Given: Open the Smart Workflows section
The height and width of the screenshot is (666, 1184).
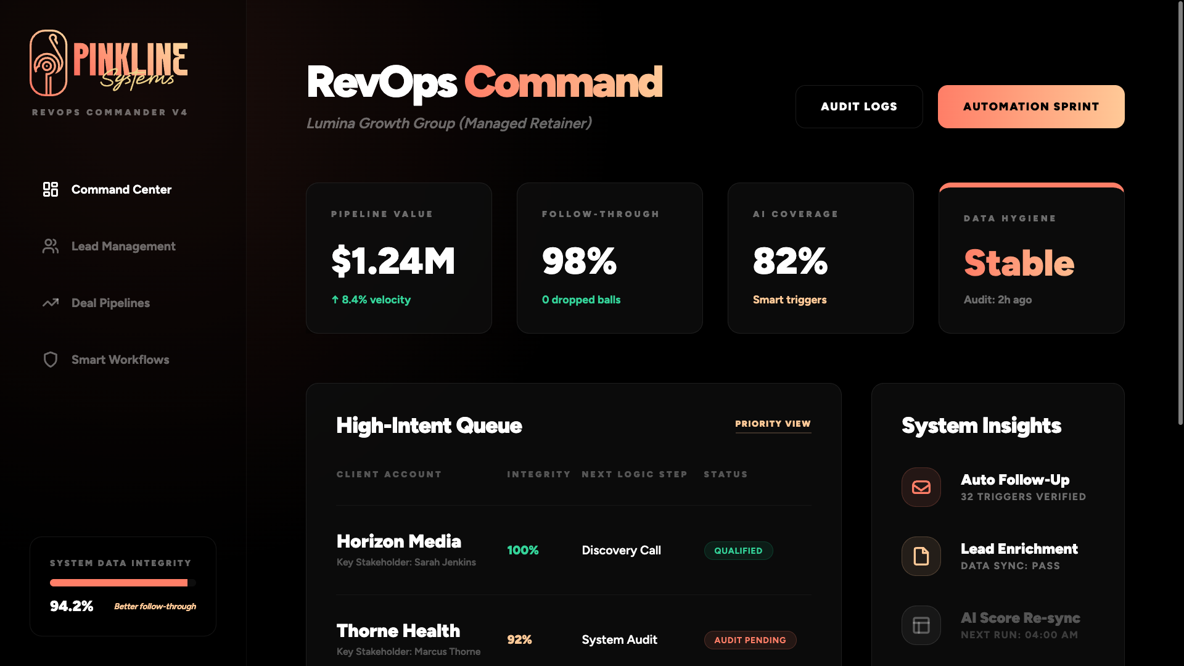Looking at the screenshot, I should click(120, 360).
